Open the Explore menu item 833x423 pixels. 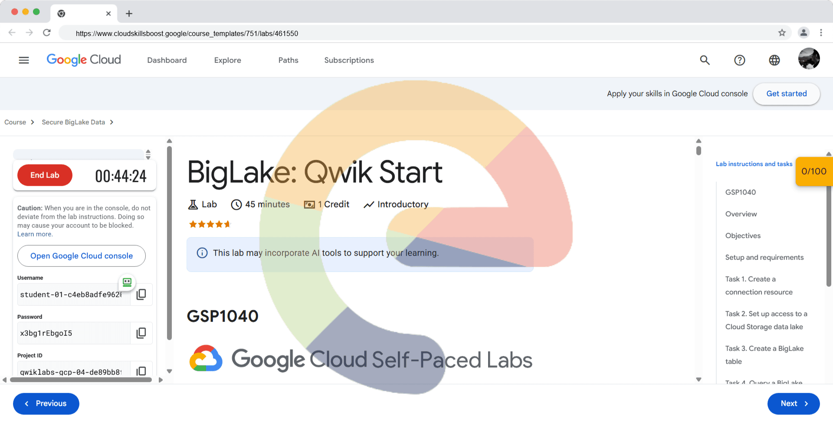pos(228,60)
